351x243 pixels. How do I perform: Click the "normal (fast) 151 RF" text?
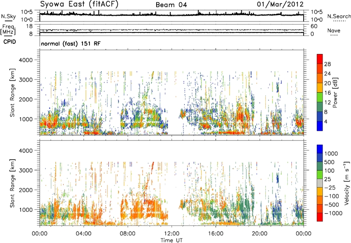71,43
